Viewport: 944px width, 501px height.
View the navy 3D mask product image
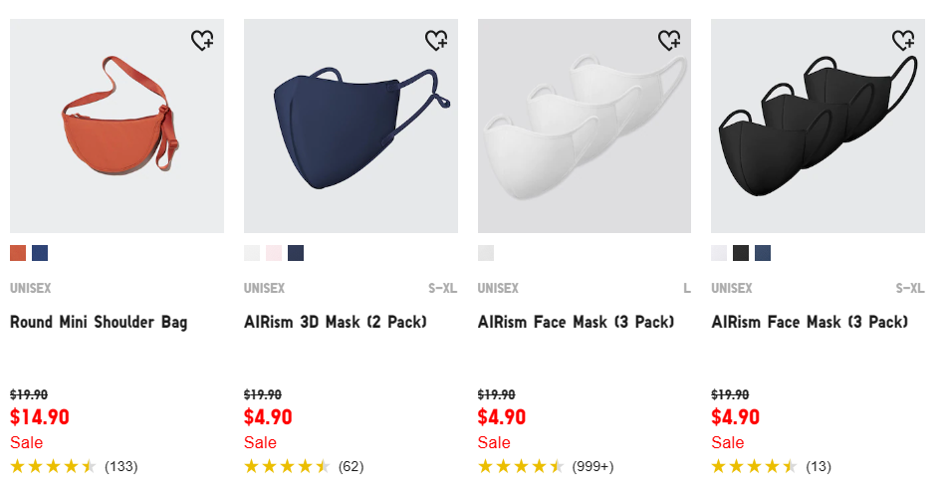click(x=351, y=125)
